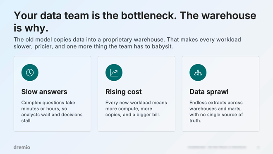Click the blurred page number in footer
273x154 pixels.
pyautogui.click(x=258, y=147)
